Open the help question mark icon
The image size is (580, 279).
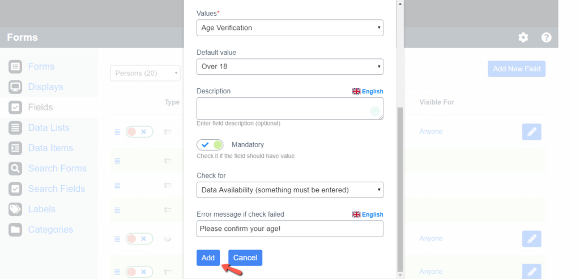(x=547, y=37)
